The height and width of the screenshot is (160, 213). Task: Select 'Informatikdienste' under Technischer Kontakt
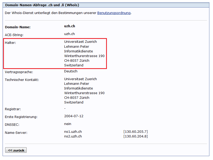[78, 88]
